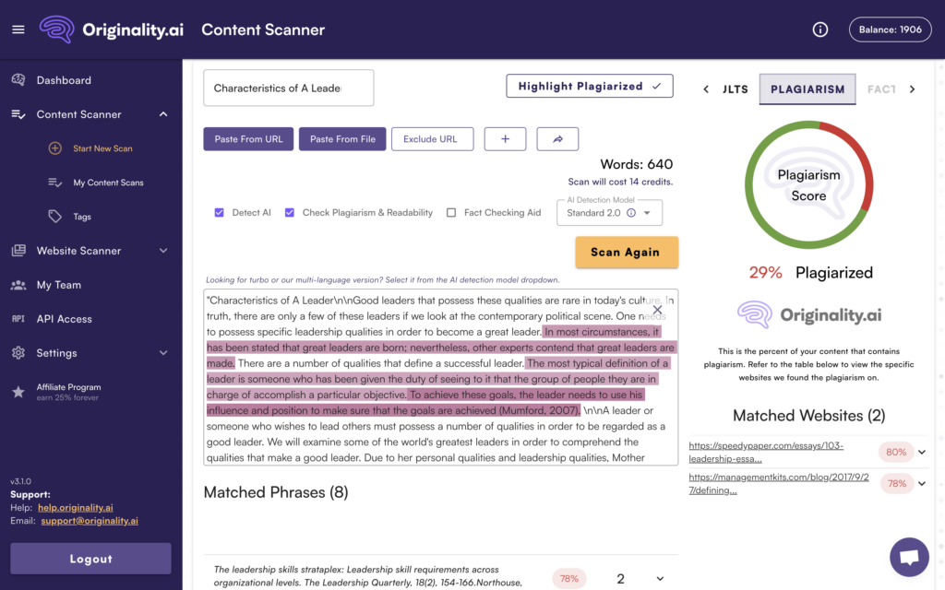Switch to the PLAGIARISM tab
Image resolution: width=945 pixels, height=590 pixels.
point(807,89)
